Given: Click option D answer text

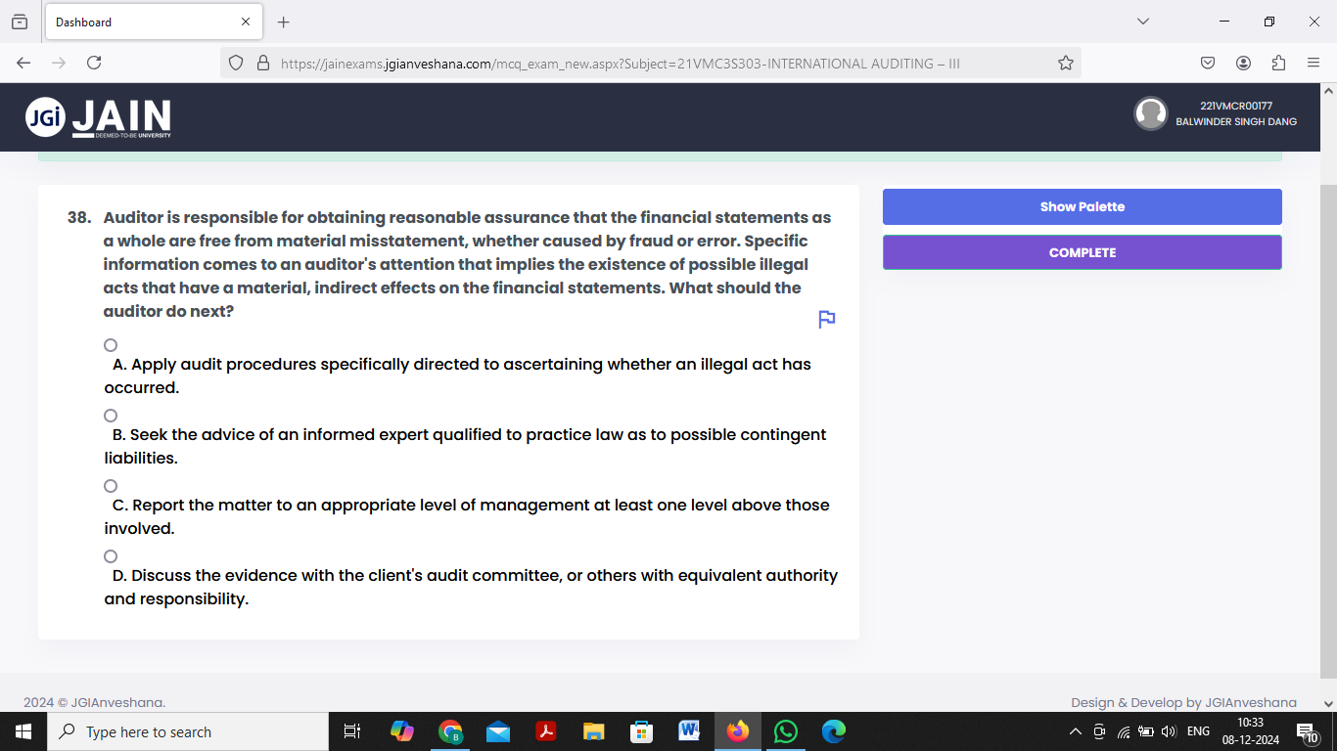Looking at the screenshot, I should [x=471, y=587].
